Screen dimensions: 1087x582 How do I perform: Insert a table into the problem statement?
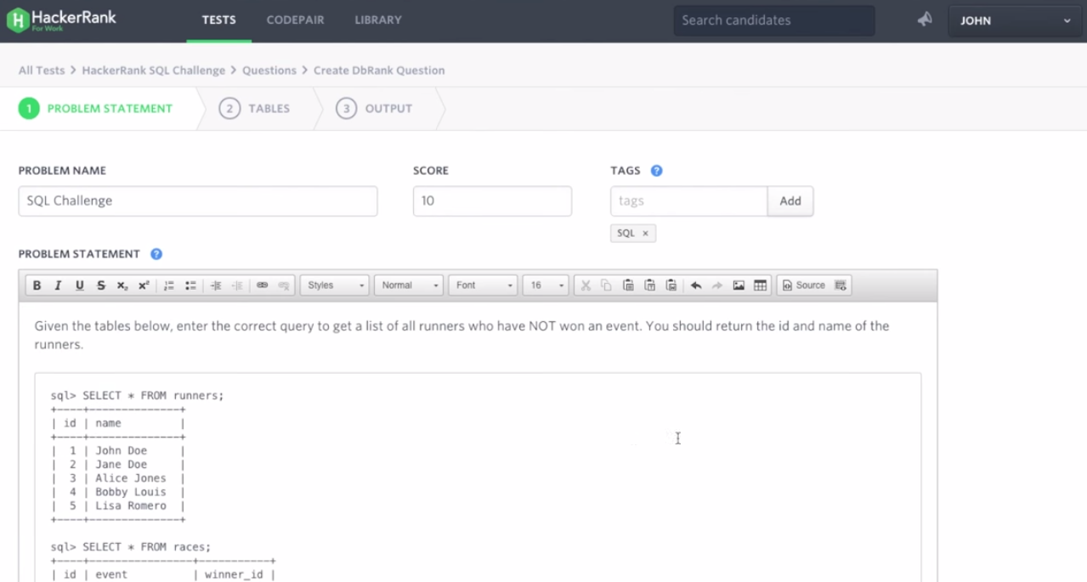[x=761, y=285]
